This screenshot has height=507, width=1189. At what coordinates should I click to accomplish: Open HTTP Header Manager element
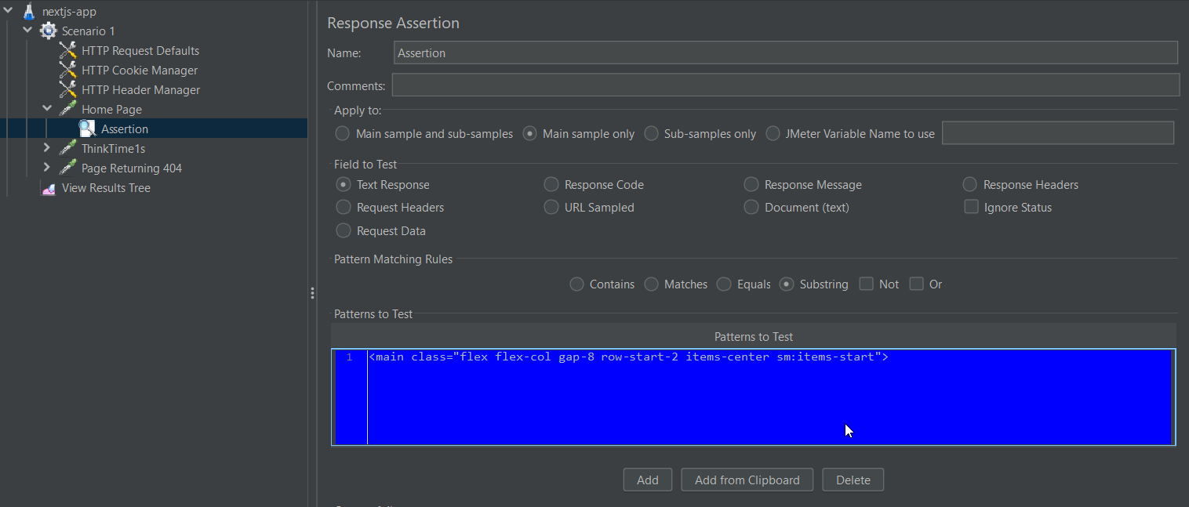(x=140, y=90)
